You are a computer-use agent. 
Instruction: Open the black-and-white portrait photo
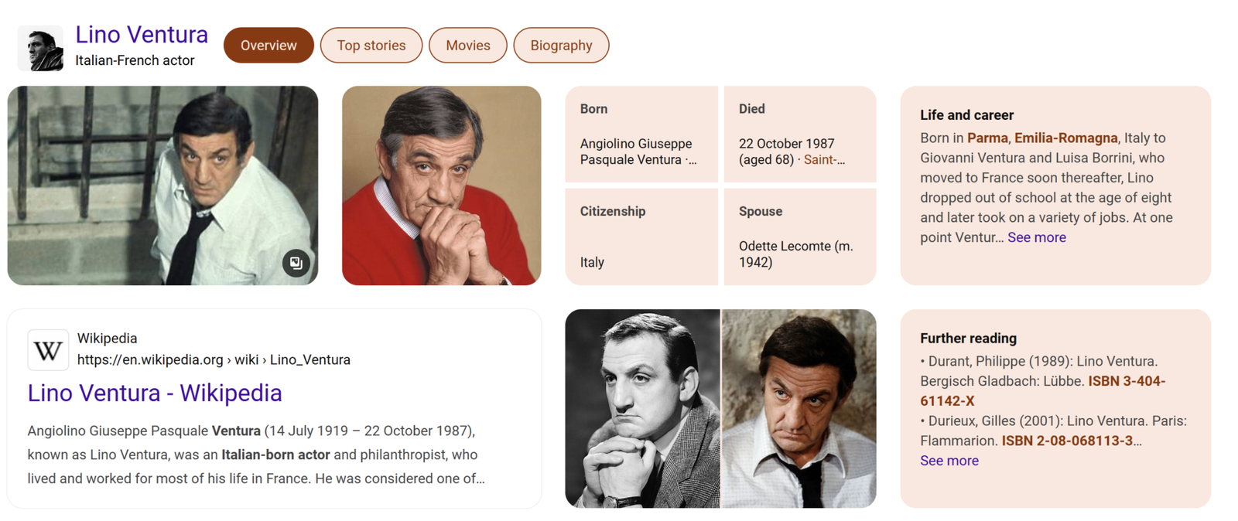pyautogui.click(x=642, y=409)
